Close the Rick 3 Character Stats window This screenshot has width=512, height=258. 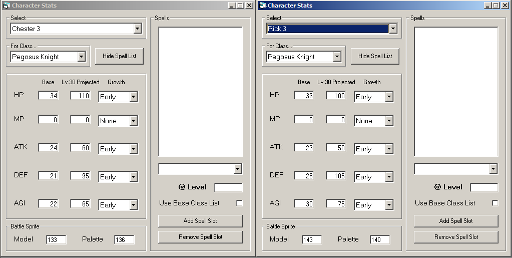click(505, 6)
